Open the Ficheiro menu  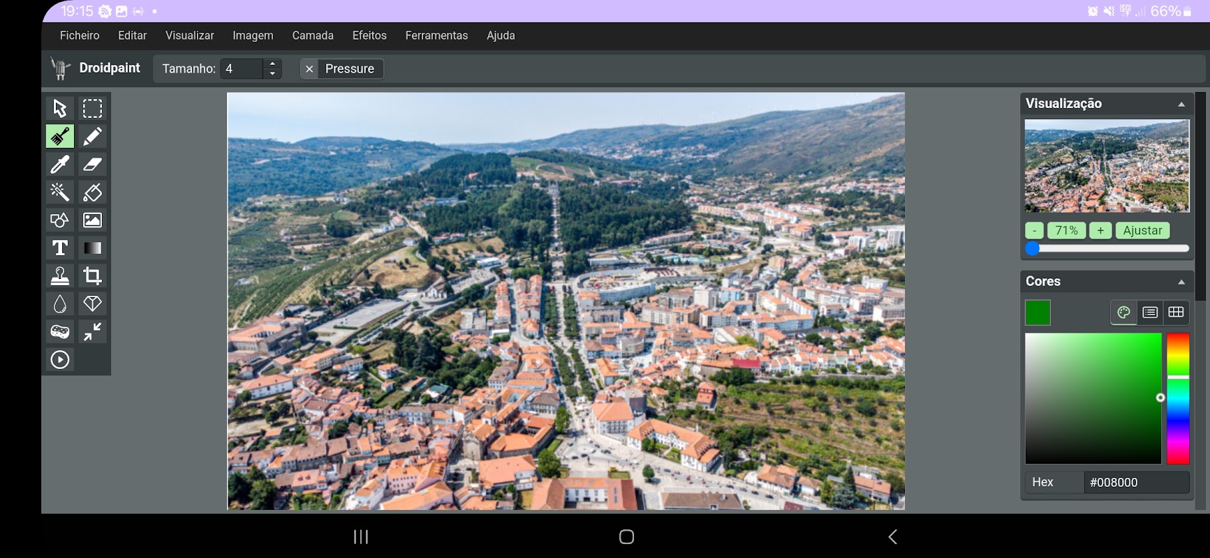coord(80,36)
